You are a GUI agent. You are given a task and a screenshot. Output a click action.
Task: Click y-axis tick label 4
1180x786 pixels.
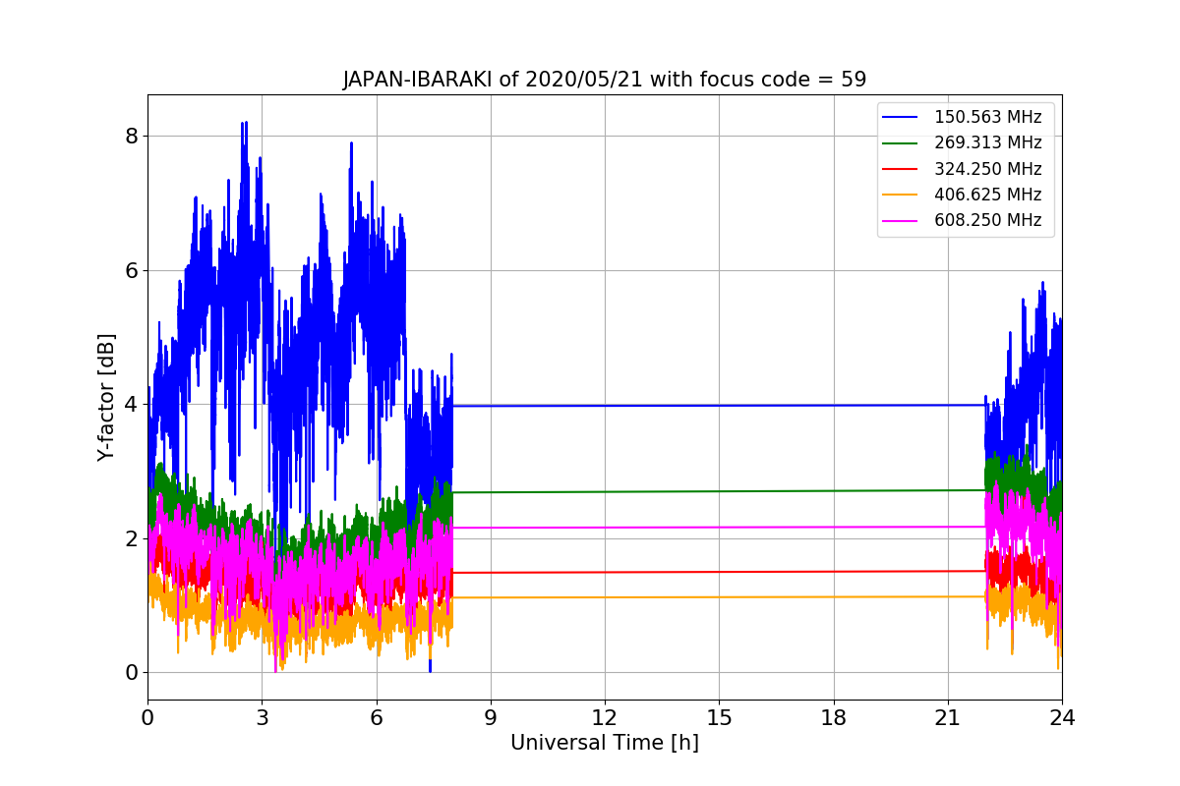tap(131, 404)
